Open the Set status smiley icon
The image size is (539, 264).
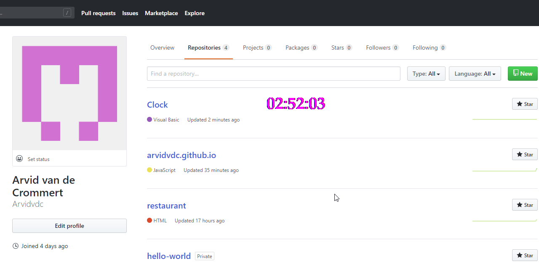pyautogui.click(x=19, y=158)
